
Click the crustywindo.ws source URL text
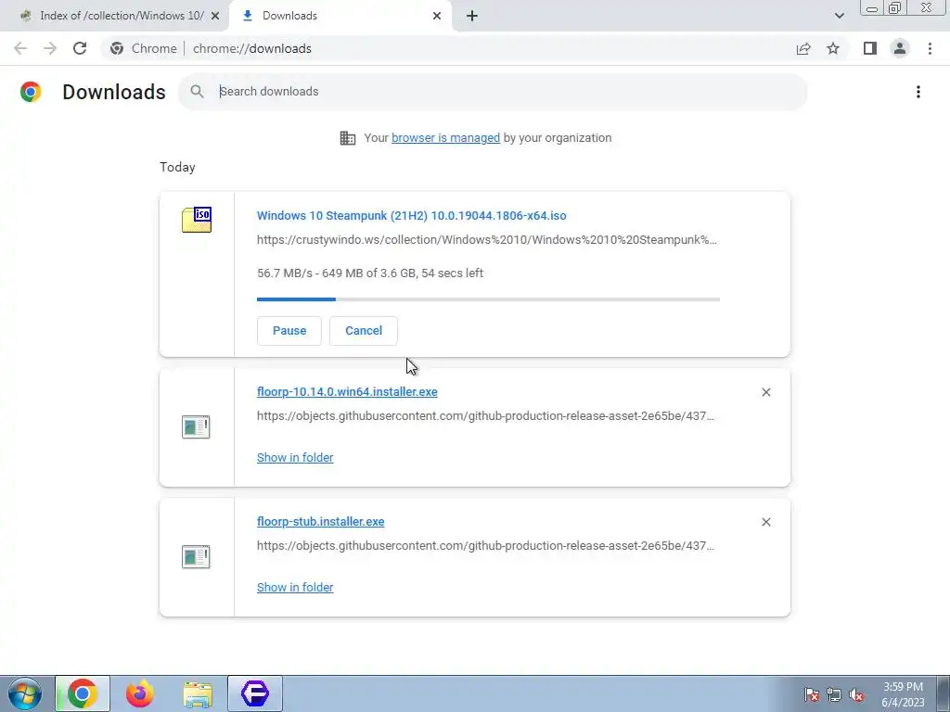(487, 240)
